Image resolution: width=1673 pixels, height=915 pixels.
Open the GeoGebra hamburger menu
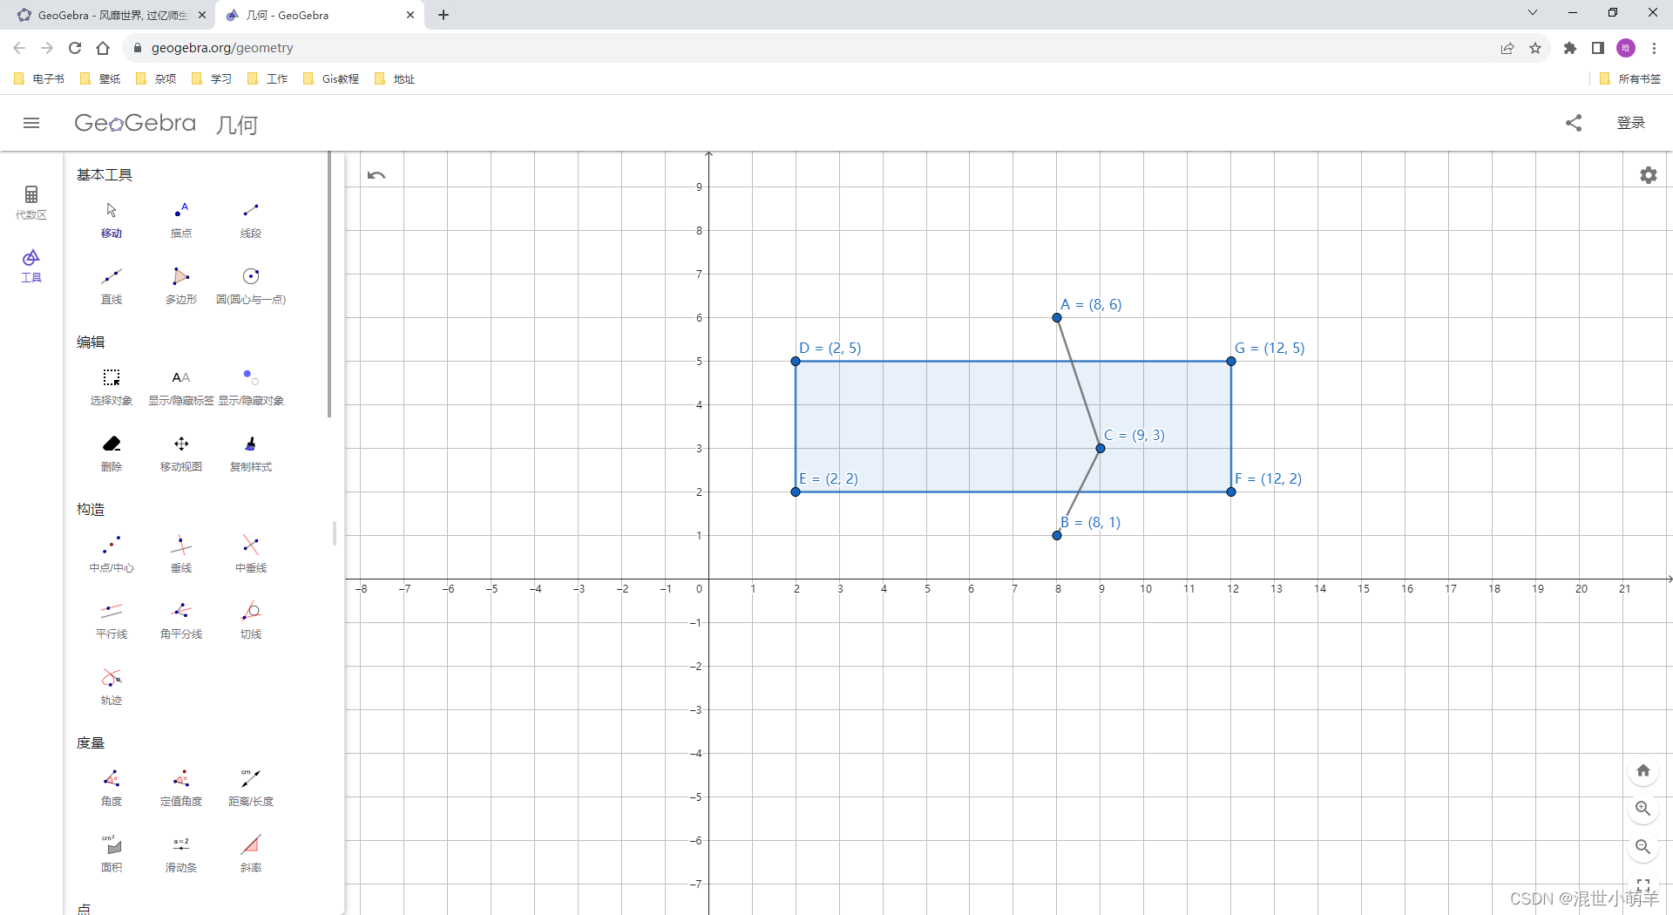pyautogui.click(x=31, y=123)
